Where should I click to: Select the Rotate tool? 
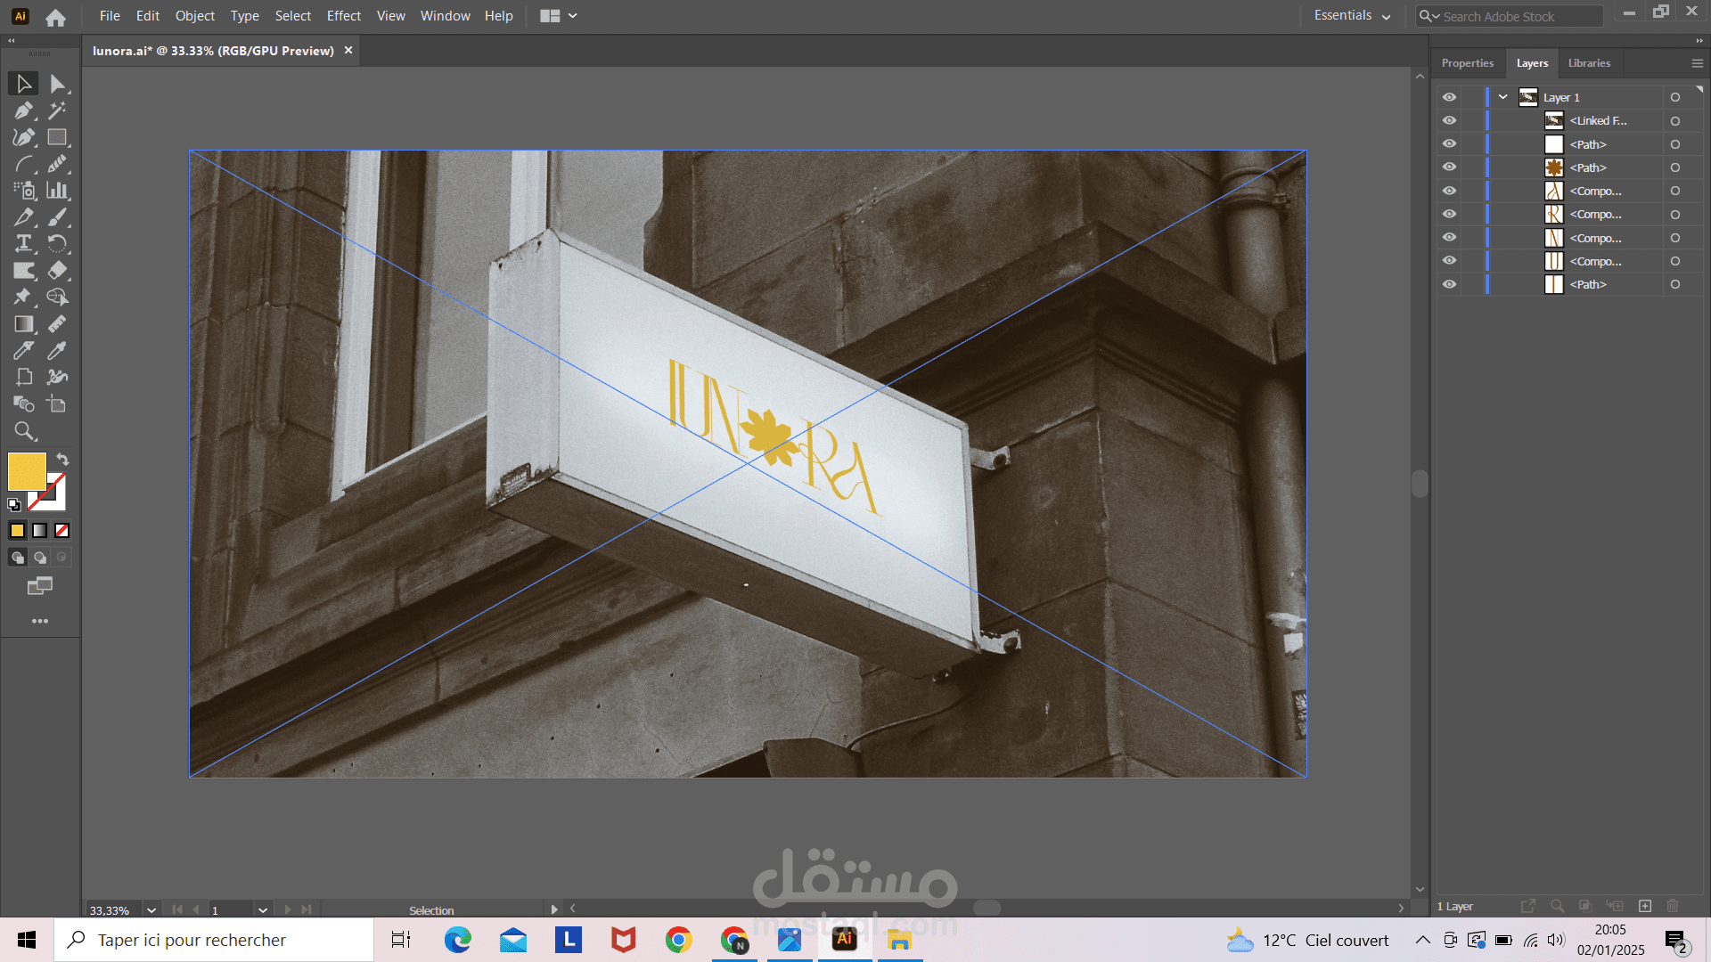(57, 243)
